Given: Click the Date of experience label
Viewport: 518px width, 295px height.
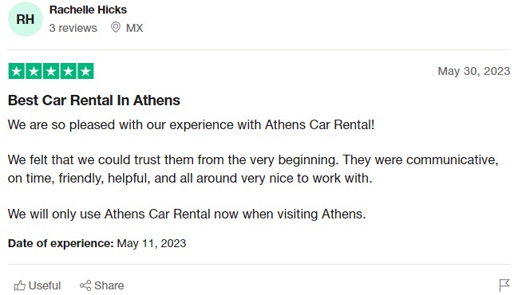Looking at the screenshot, I should tap(61, 243).
